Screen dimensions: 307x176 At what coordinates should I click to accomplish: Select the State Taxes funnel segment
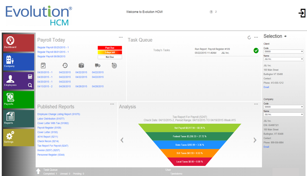(189, 145)
